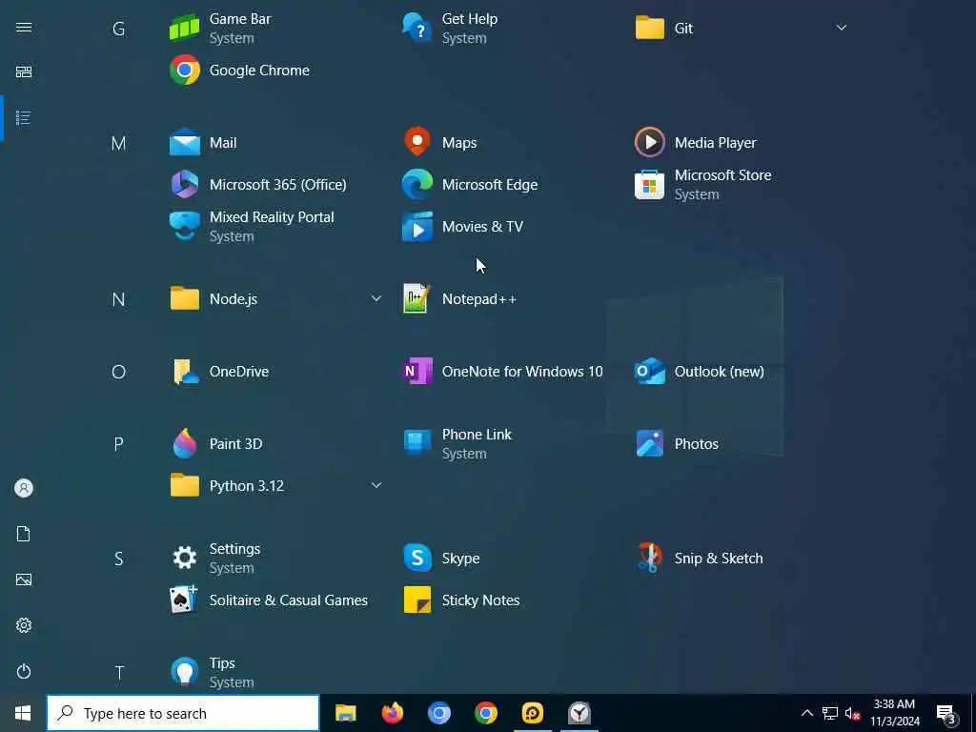Open Mixed Reality Portal
976x732 pixels.
[252, 227]
